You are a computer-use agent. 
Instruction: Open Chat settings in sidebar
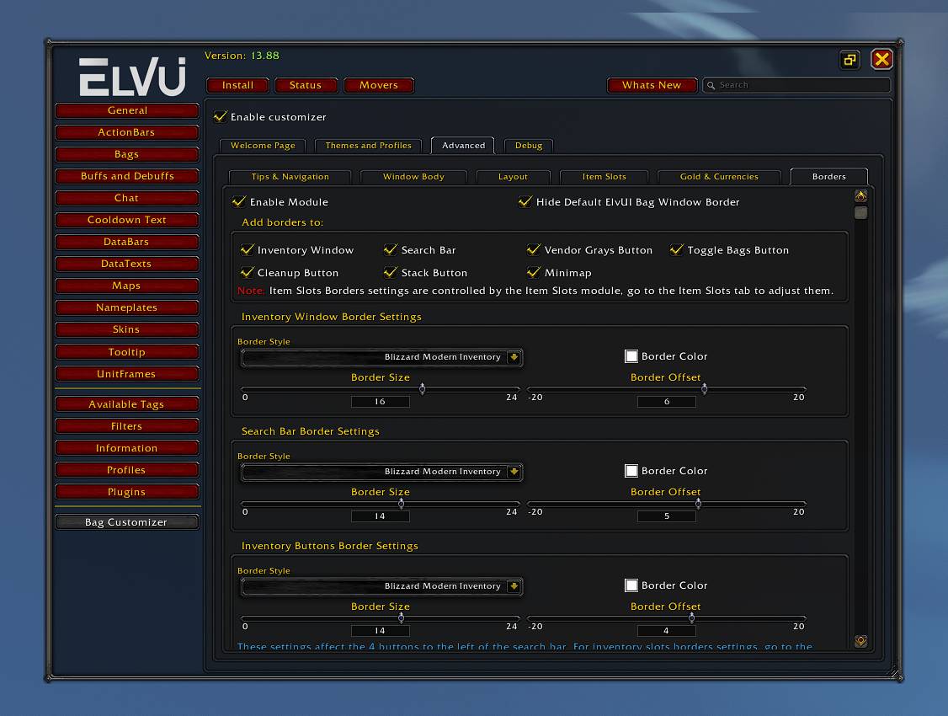click(127, 198)
